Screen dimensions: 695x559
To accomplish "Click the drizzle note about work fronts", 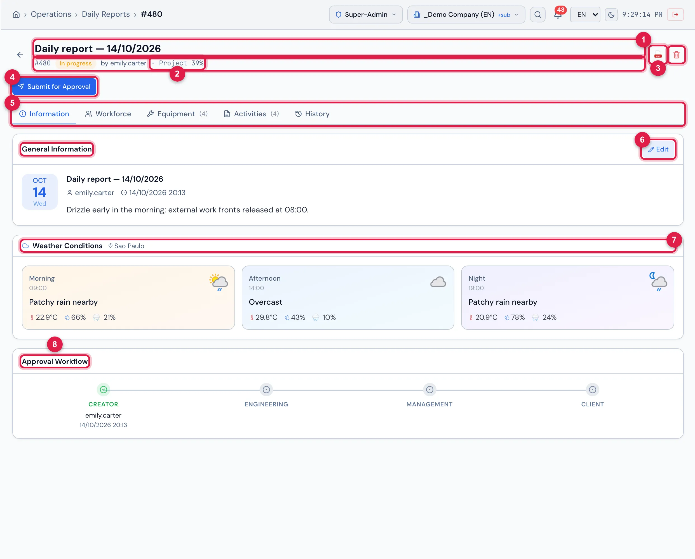I will click(x=187, y=210).
